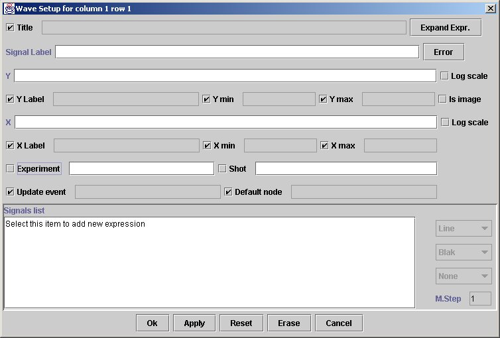500x338 pixels.
Task: Click the Reset button
Action: point(241,323)
